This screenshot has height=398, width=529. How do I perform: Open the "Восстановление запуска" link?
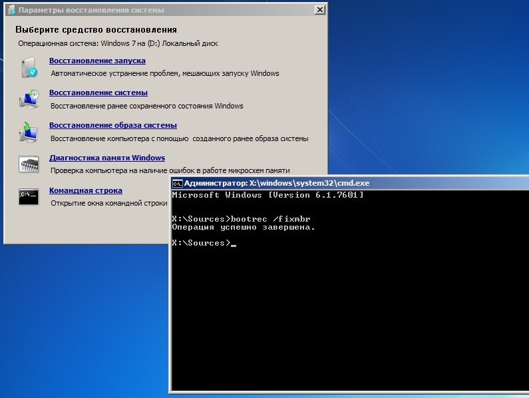(97, 61)
